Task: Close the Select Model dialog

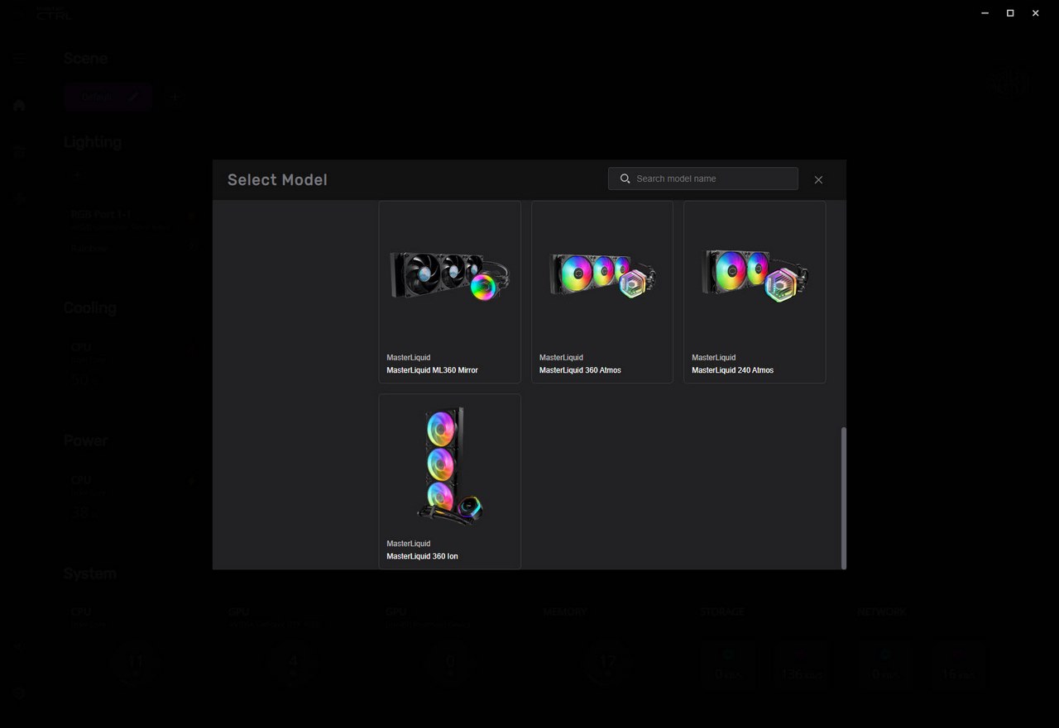Action: point(818,180)
